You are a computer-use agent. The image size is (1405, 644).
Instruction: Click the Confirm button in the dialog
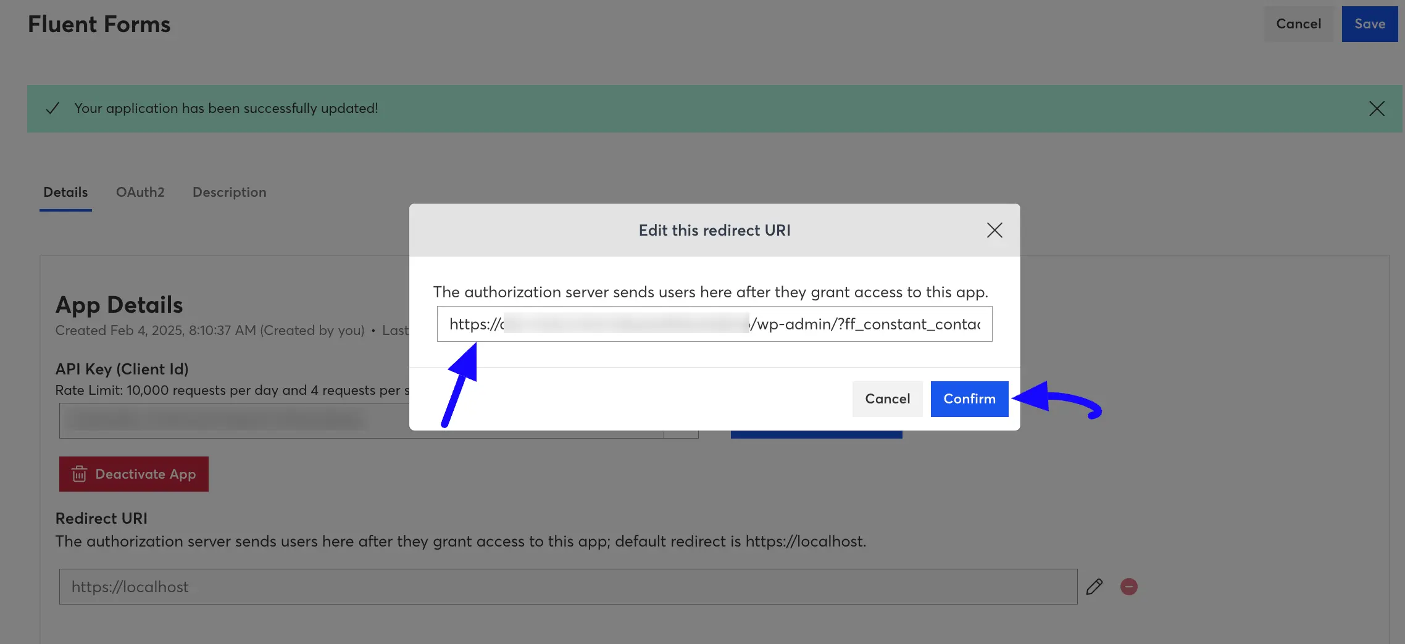(x=969, y=398)
